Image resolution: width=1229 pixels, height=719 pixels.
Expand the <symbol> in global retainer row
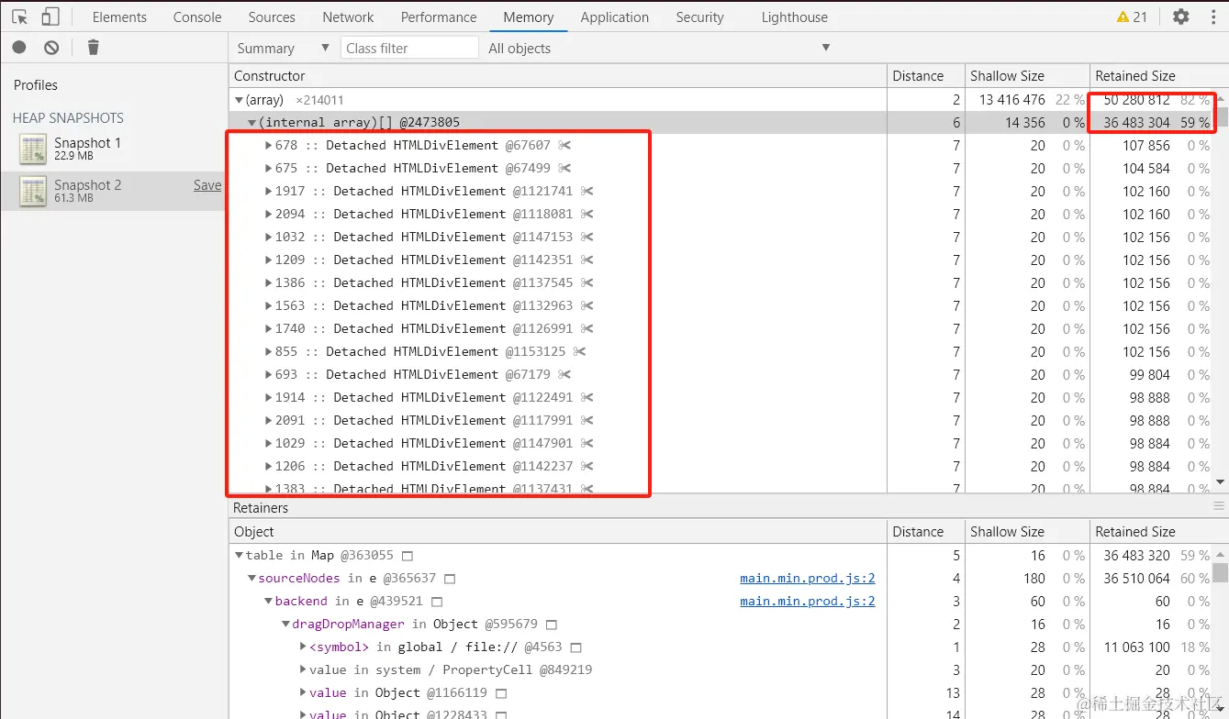[303, 647]
